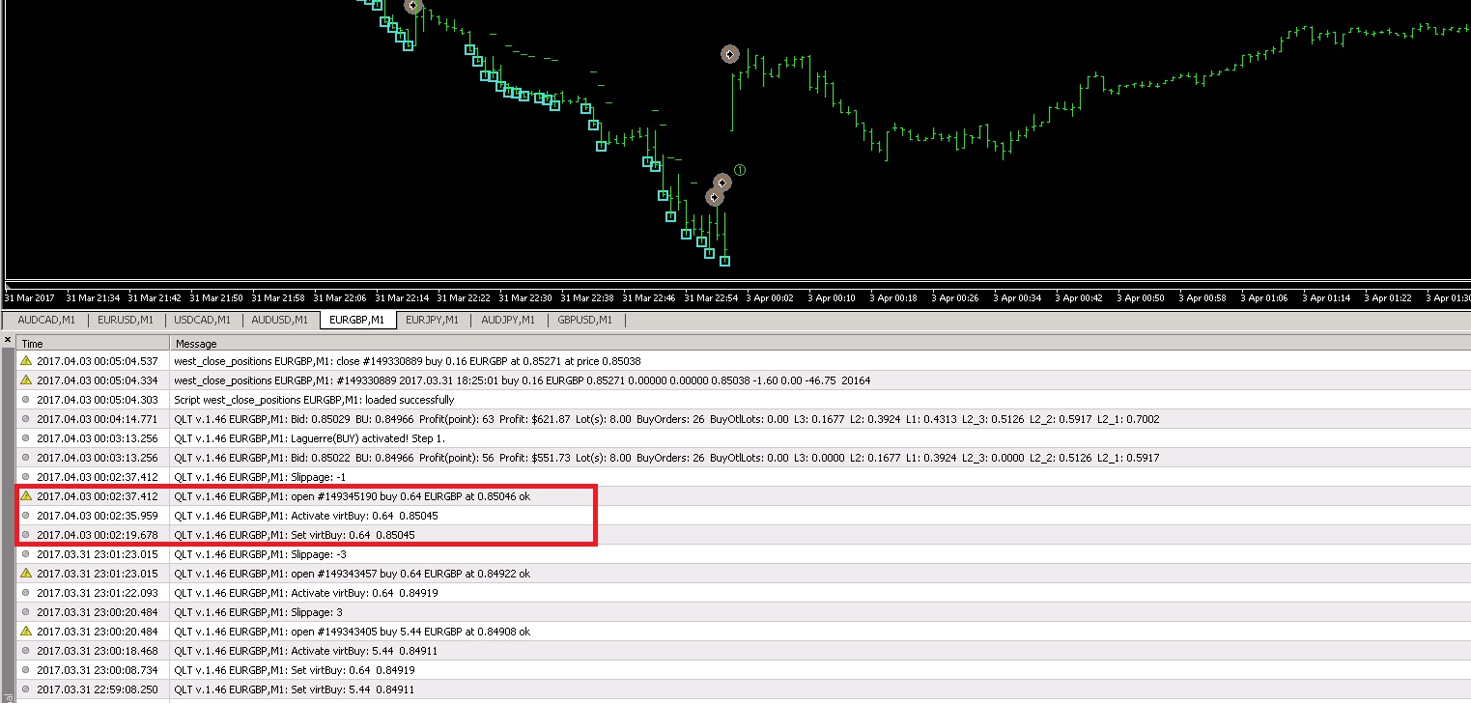Image resolution: width=1471 pixels, height=703 pixels.
Task: Click timestamp 2017.04.03 00:05:04.537
Action: 97,361
